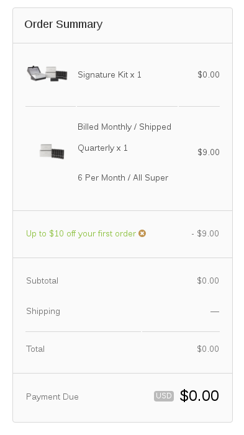Click the Subtotal $0.00 amount
This screenshot has width=244, height=435.
click(x=208, y=280)
